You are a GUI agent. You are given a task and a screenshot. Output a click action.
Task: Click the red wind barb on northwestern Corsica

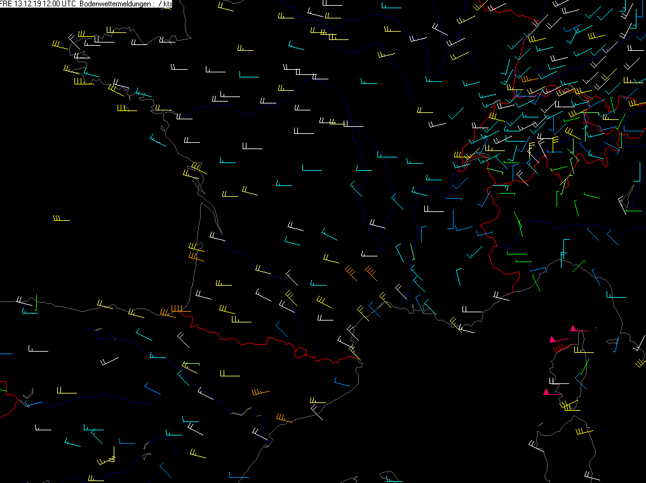(x=560, y=347)
